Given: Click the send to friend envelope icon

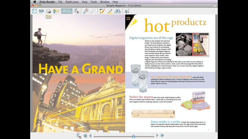Looking at the screenshot, I should (x=56, y=11).
